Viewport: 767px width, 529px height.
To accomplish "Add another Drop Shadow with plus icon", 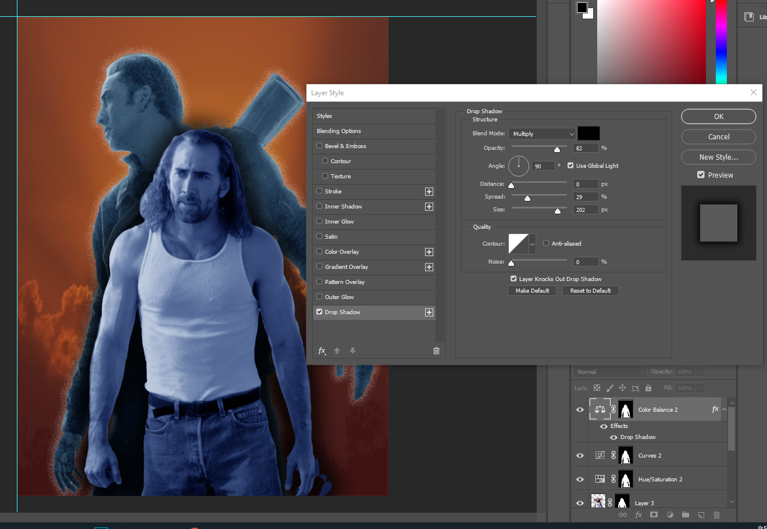I will pos(429,312).
